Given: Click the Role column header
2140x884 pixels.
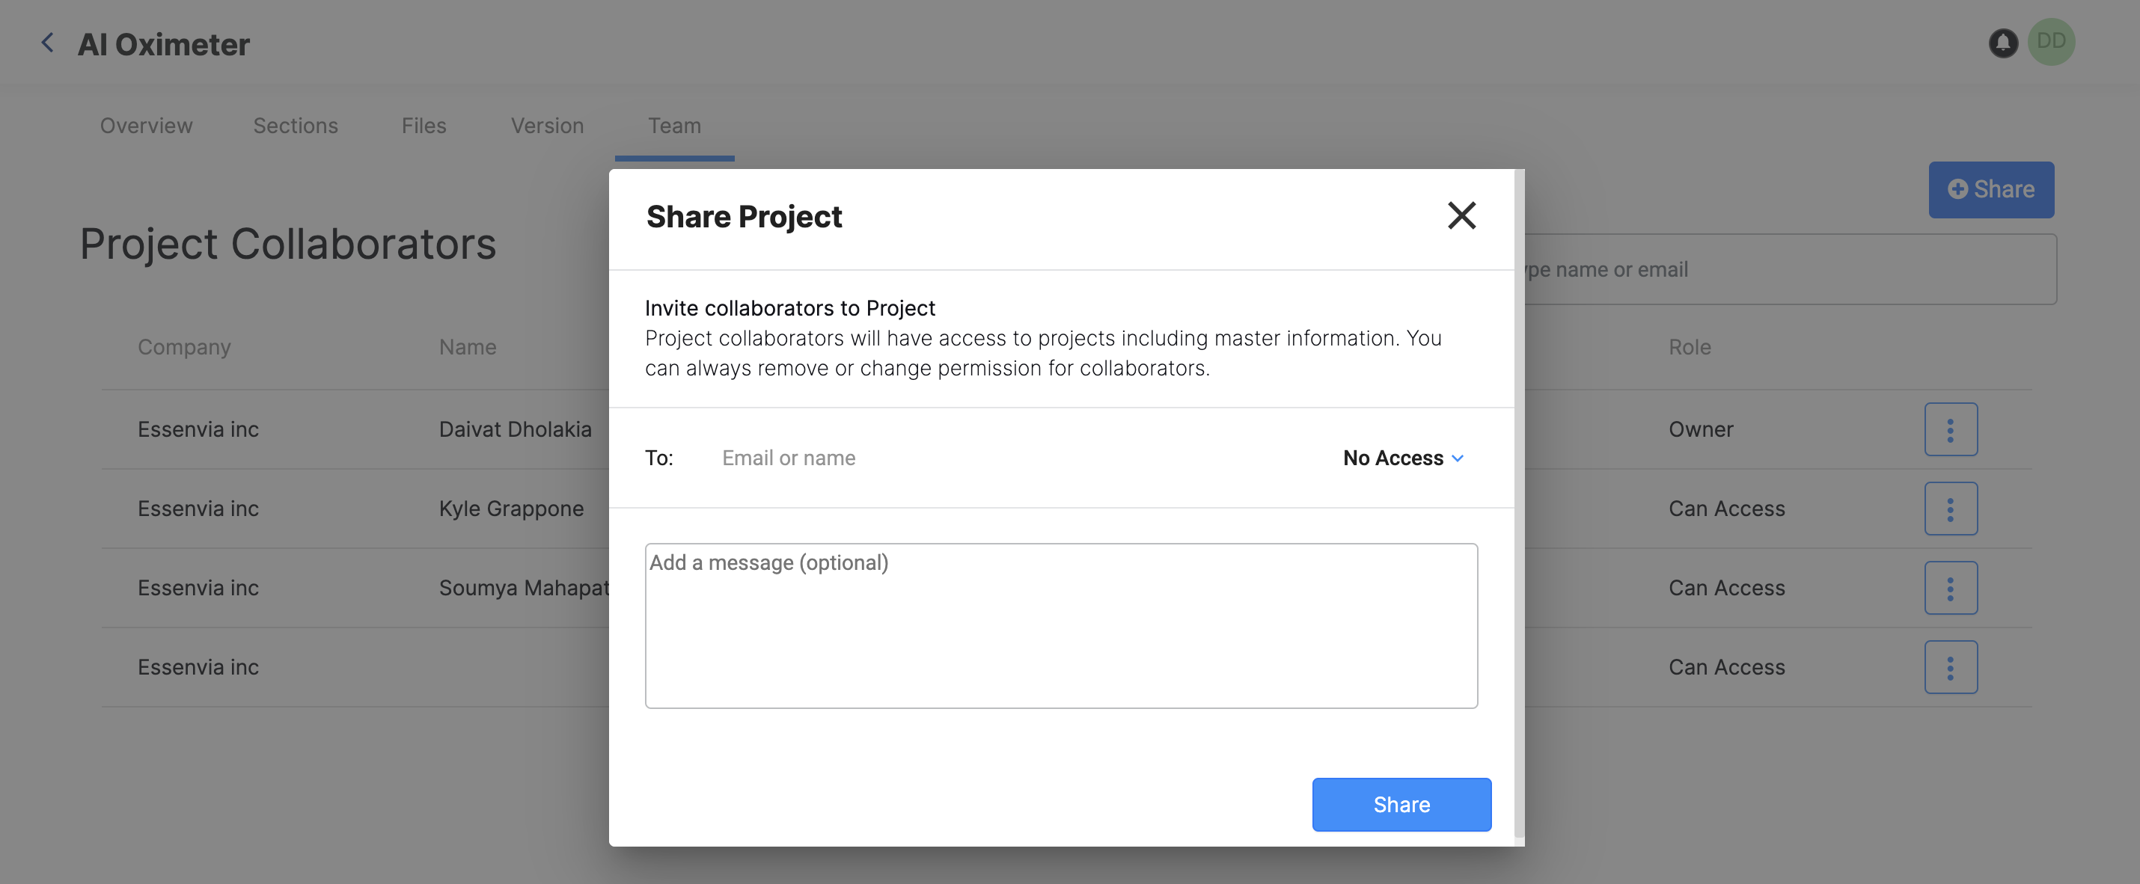Looking at the screenshot, I should coord(1690,347).
